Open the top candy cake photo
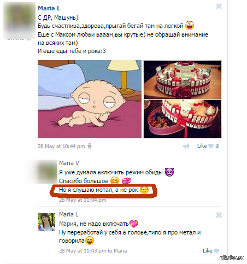 point(183,80)
